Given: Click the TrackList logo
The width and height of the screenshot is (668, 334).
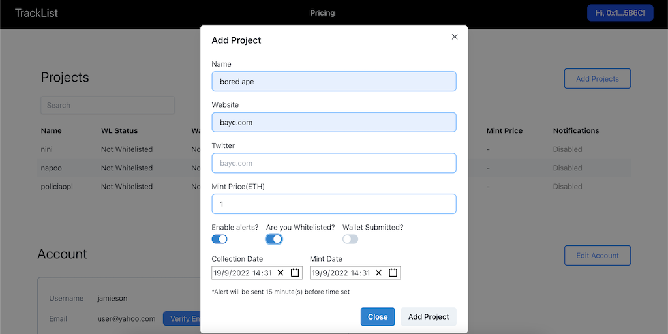Looking at the screenshot, I should (x=37, y=13).
